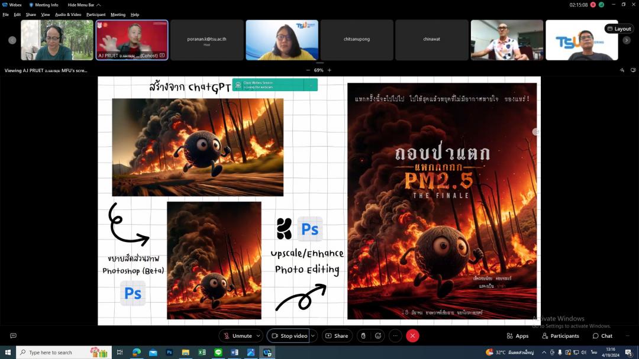Show the Participants panel

[x=560, y=336]
